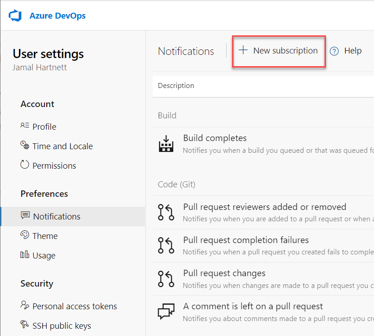The image size is (374, 336).
Task: Click the plus icon for New subscription
Action: (x=243, y=50)
